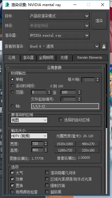Viewport: 112px width, 198px height.
Task: Open the HDTV (视频) output size dropdown
Action: point(29,136)
